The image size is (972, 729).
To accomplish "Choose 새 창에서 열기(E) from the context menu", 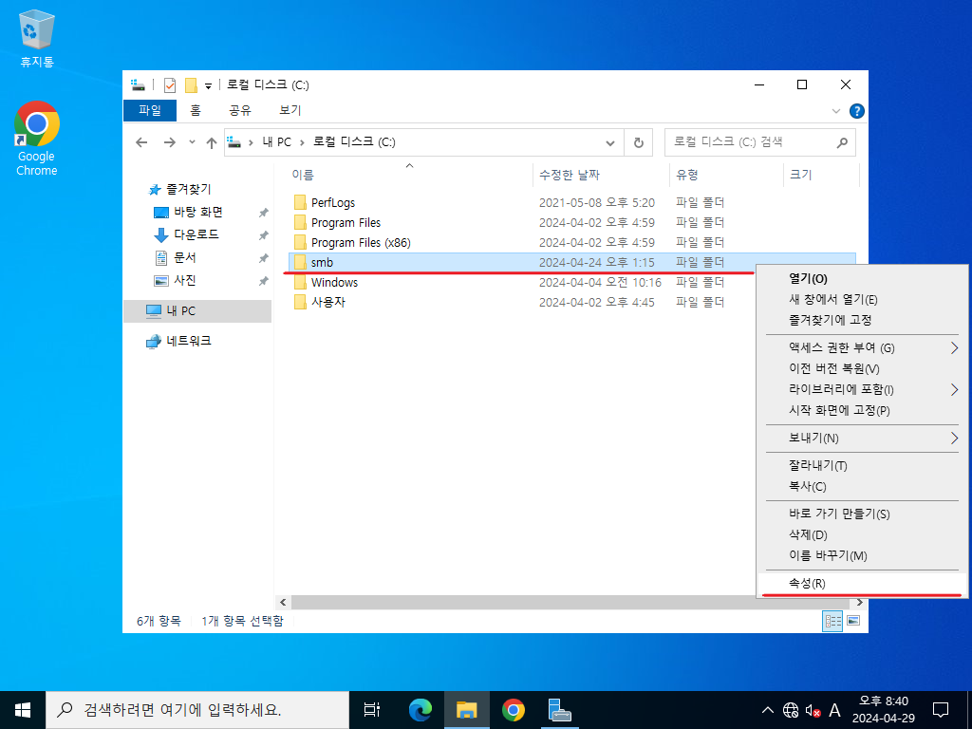I will pyautogui.click(x=862, y=299).
